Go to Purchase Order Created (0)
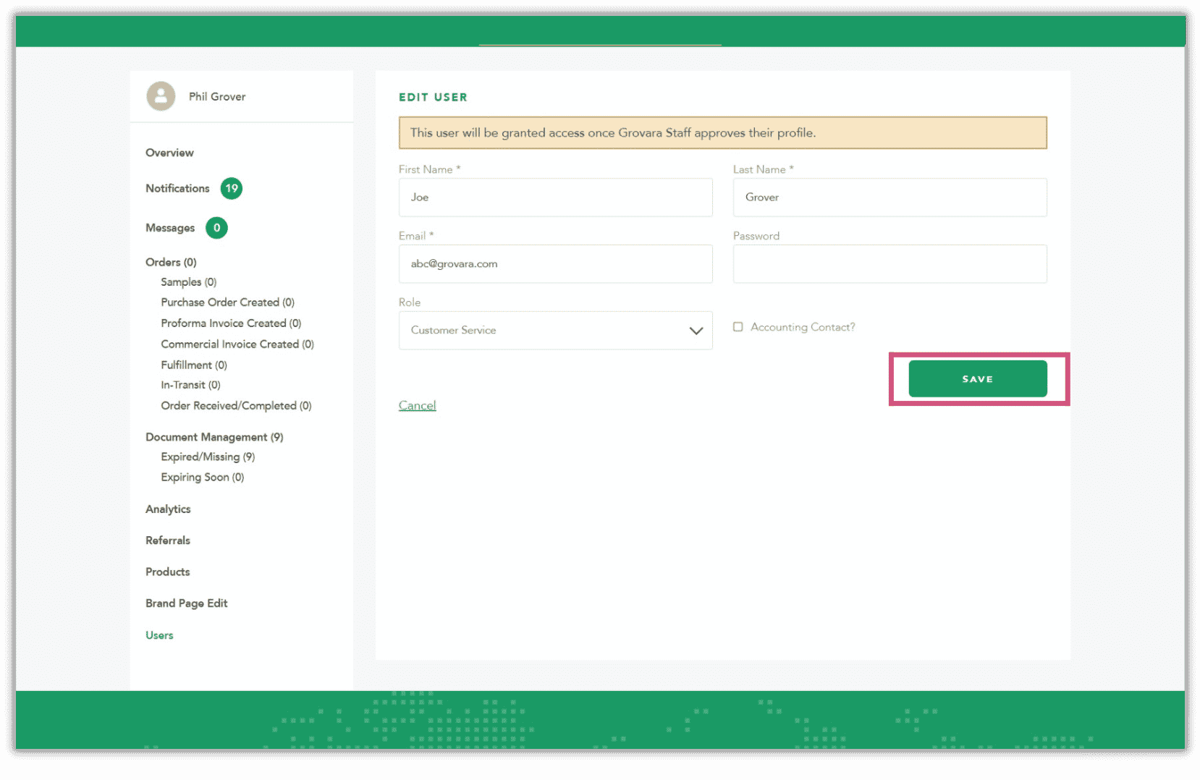 click(x=227, y=302)
